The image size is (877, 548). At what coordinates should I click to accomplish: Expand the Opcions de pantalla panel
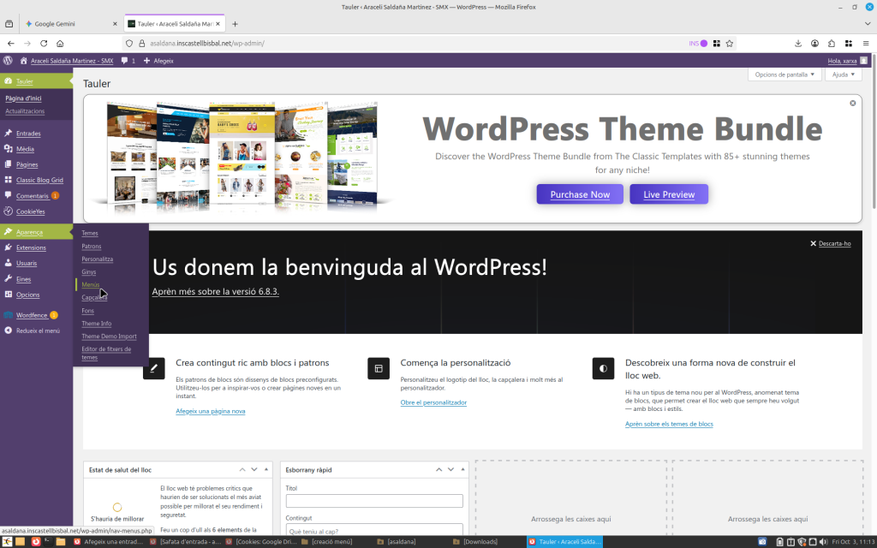(784, 74)
